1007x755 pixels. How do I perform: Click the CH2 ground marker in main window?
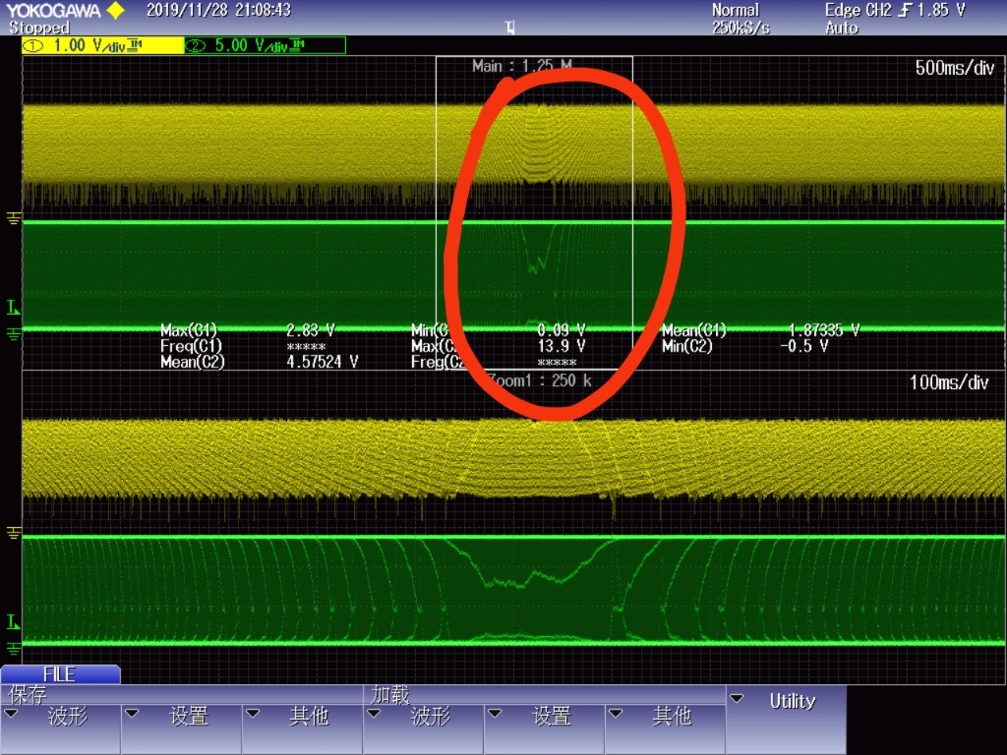[14, 334]
